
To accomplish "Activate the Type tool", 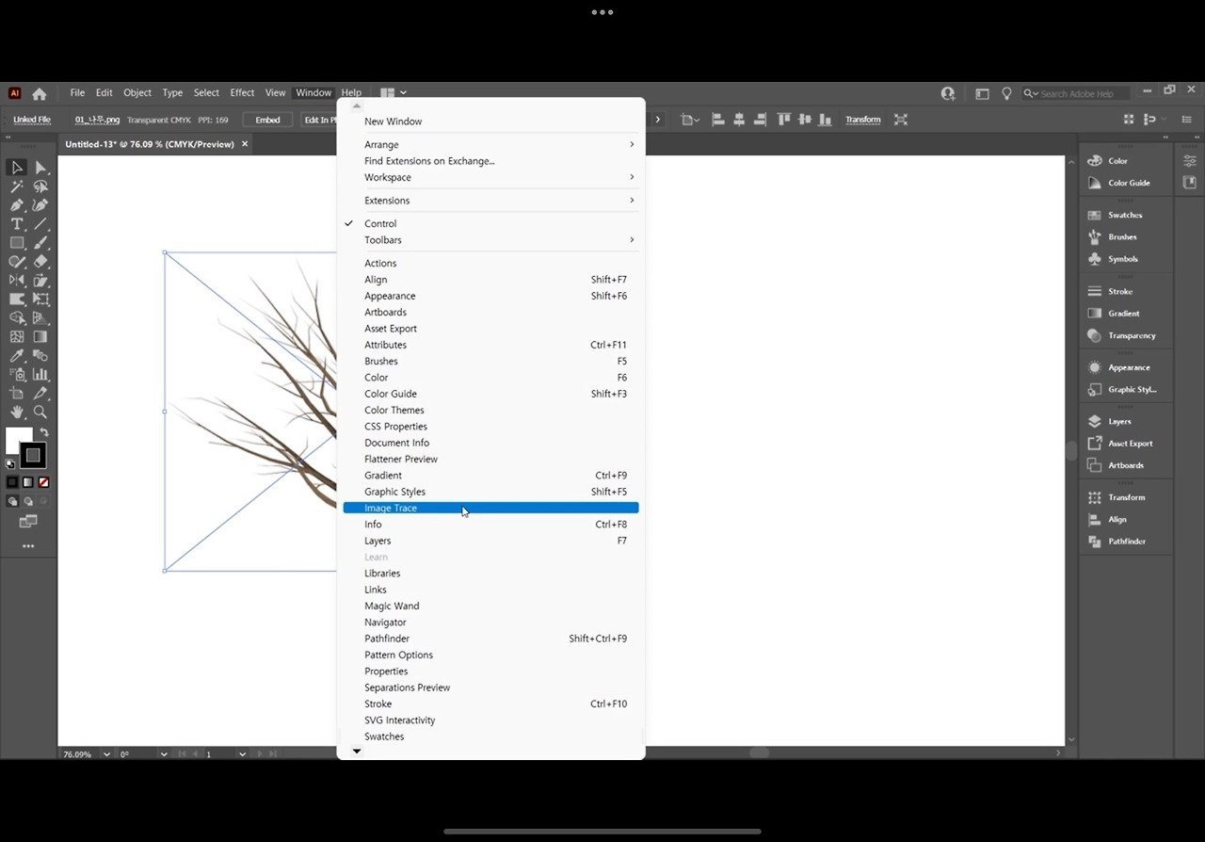I will tap(17, 224).
